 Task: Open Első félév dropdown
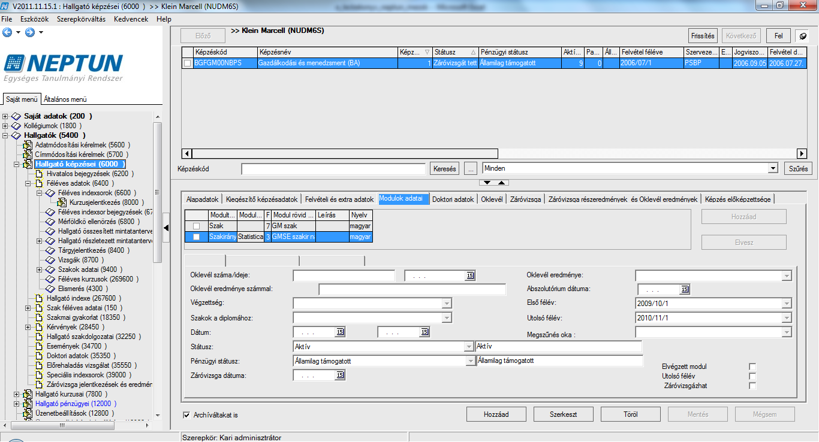(787, 303)
